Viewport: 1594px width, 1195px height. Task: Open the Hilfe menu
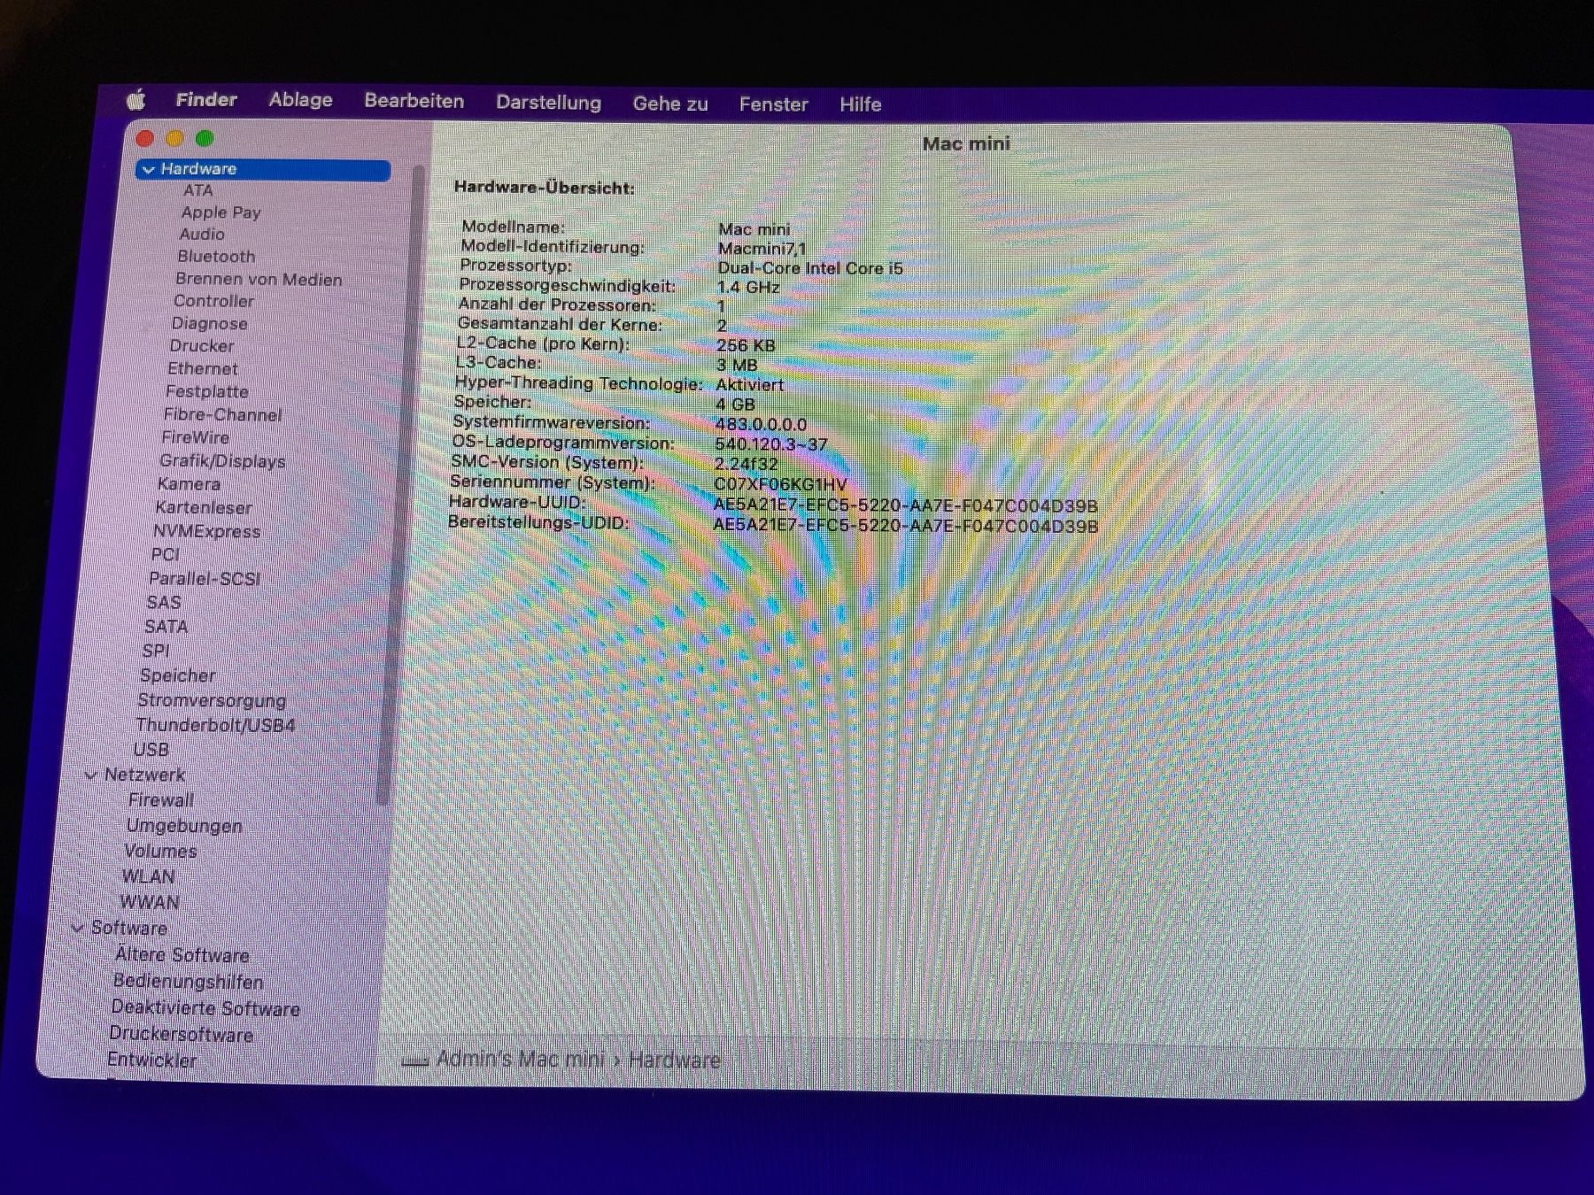click(x=861, y=104)
